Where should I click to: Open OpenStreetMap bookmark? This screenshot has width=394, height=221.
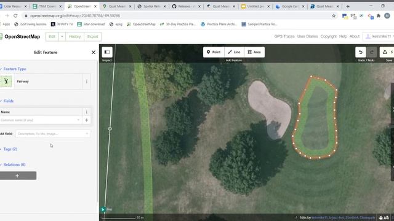141,24
